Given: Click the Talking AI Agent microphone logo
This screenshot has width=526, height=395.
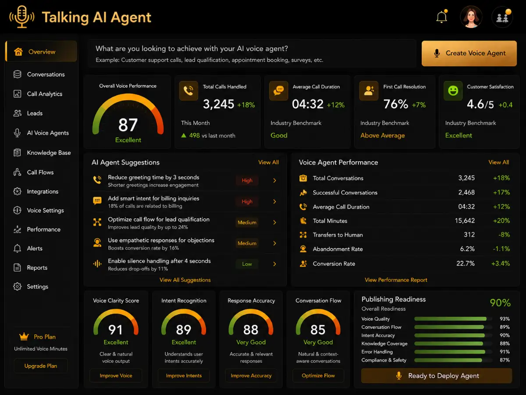Looking at the screenshot, I should [x=21, y=18].
